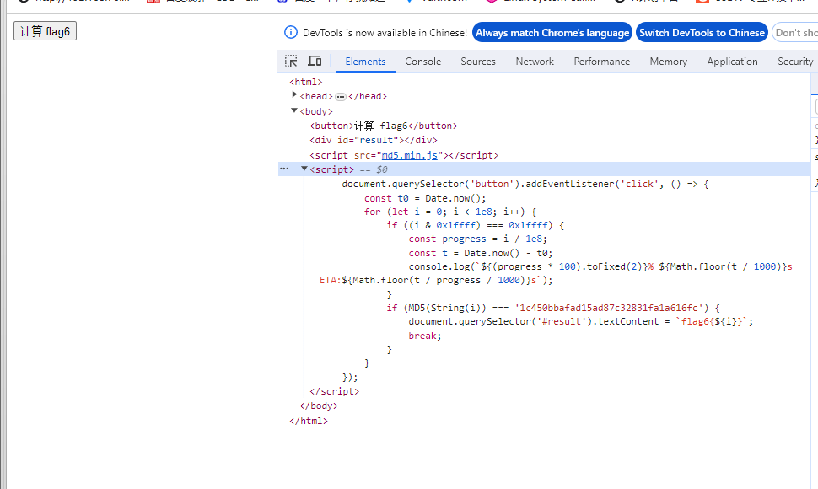The image size is (818, 489).
Task: Expand the head element node
Action: 294,95
